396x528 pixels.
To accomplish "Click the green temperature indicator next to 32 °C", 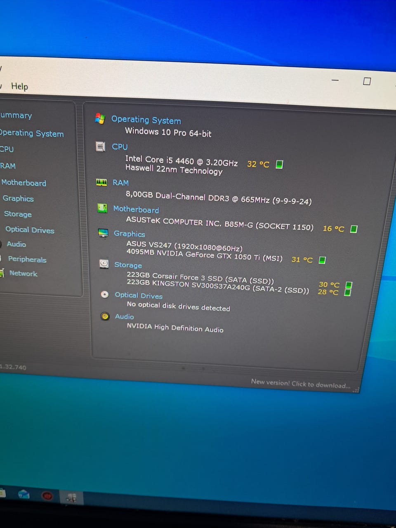I will click(279, 164).
